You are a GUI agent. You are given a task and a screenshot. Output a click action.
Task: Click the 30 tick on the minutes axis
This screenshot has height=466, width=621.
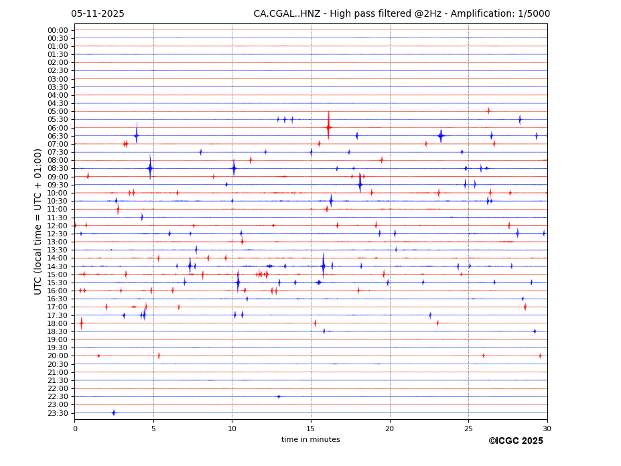click(547, 429)
